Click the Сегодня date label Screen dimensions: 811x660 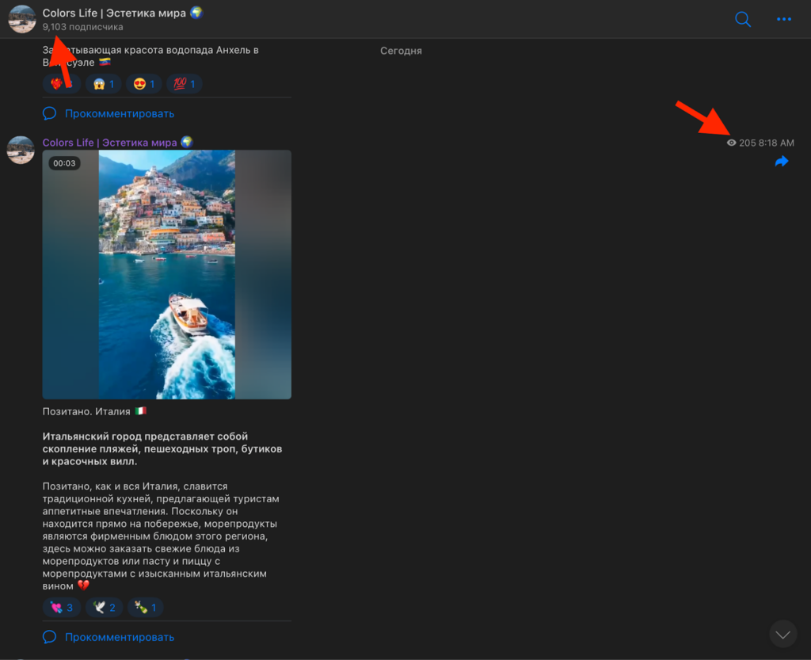tap(401, 51)
